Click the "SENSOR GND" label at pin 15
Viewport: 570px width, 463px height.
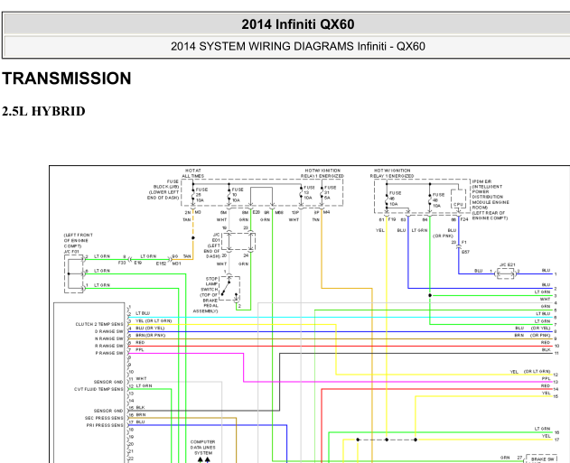(x=108, y=411)
